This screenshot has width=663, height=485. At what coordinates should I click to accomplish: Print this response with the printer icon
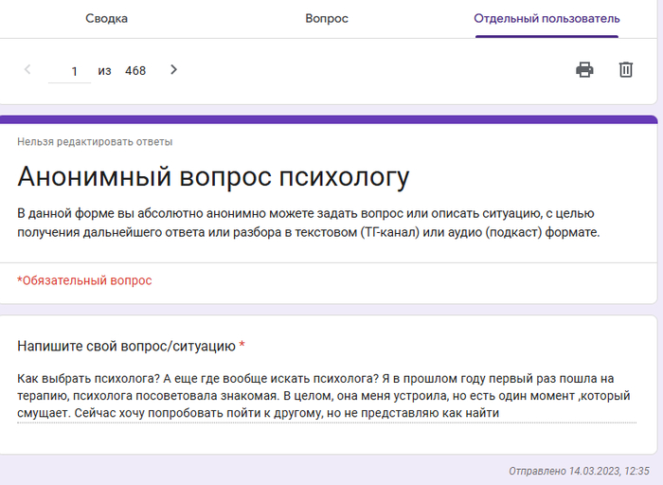[x=584, y=70]
